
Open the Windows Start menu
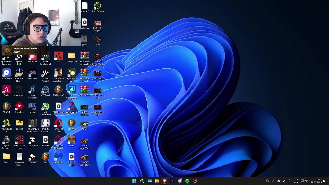click(134, 181)
